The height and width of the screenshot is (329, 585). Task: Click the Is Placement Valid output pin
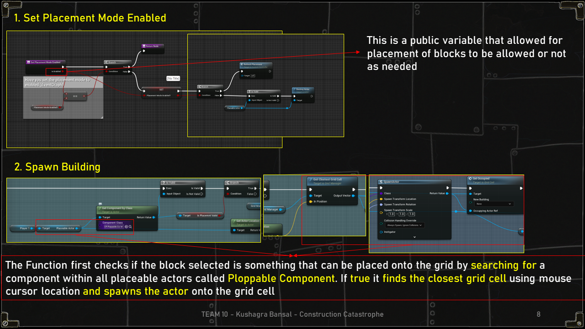point(219,216)
